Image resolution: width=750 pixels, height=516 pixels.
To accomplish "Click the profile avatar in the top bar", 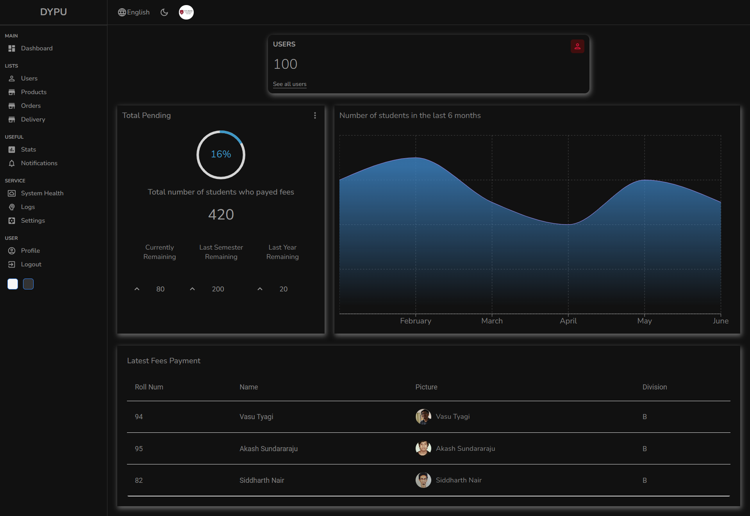I will 186,12.
